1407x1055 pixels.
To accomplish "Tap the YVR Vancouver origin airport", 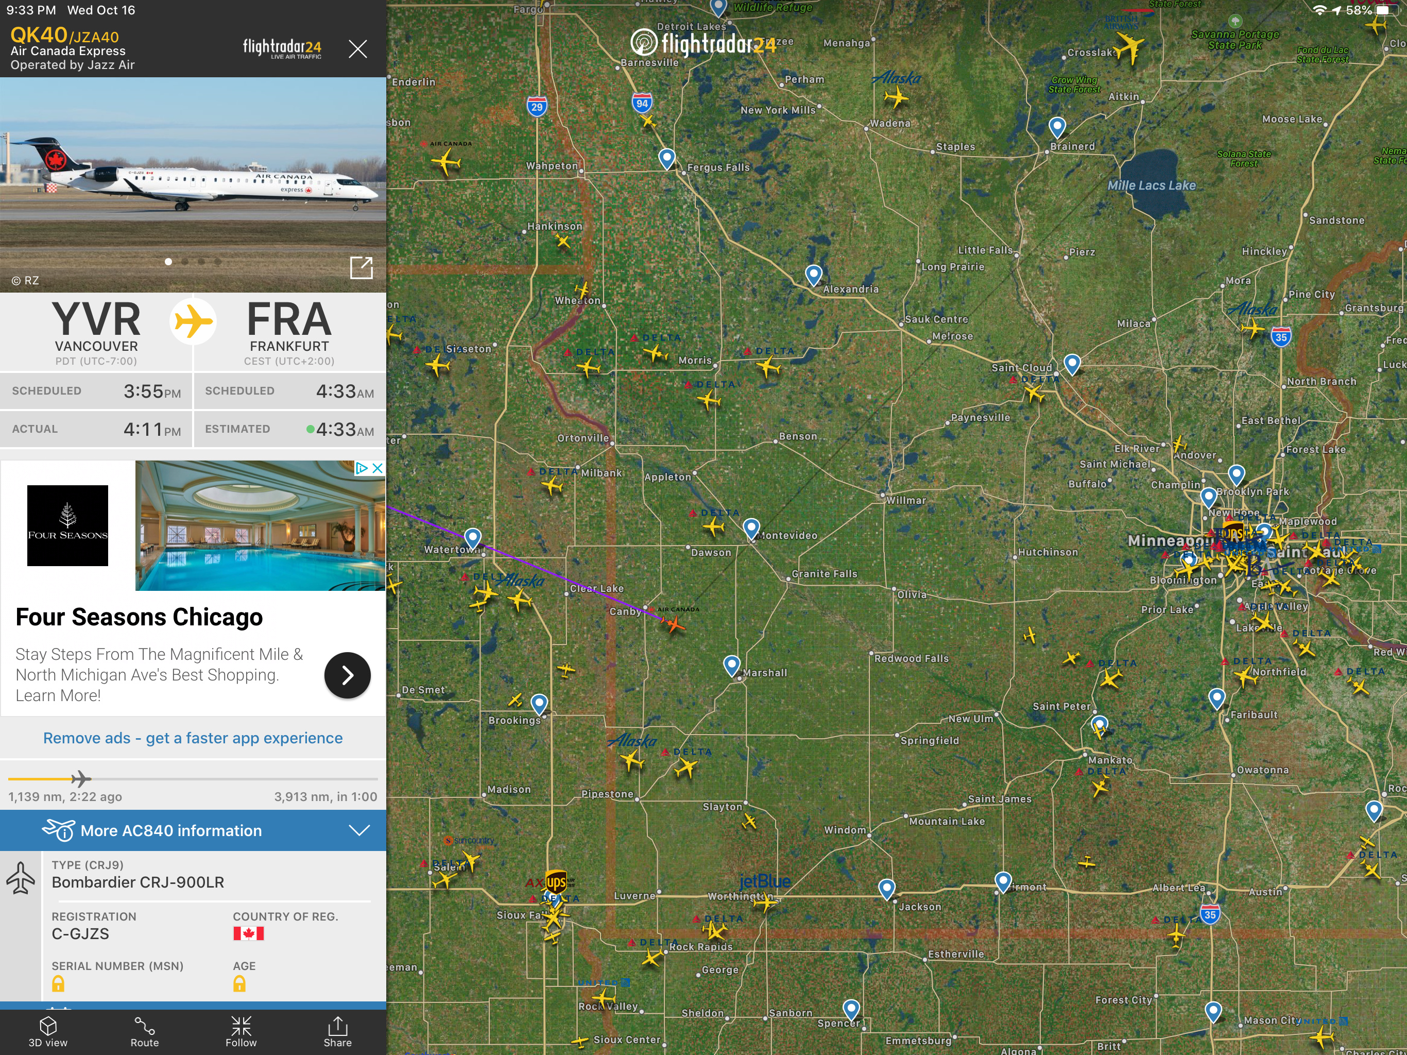I will pyautogui.click(x=97, y=333).
